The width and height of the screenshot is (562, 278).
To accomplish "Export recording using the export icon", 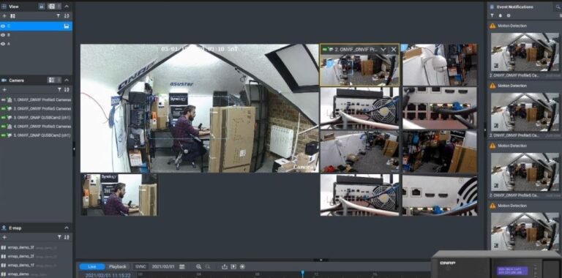I will click(225, 266).
